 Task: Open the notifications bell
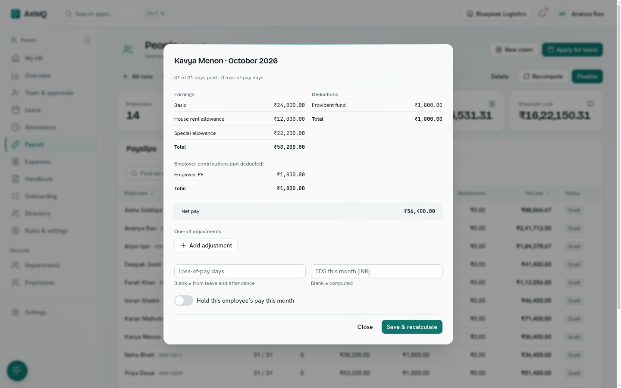point(542,14)
